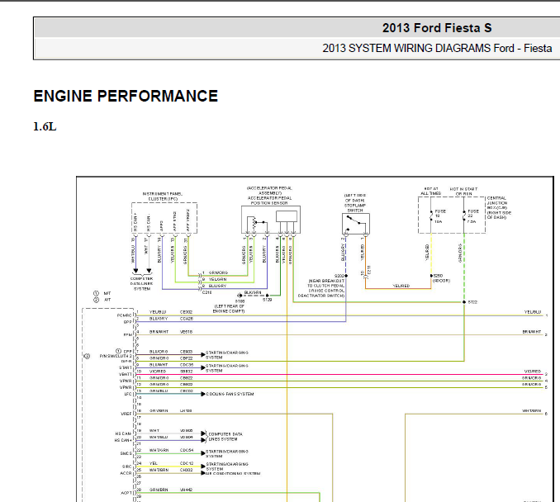Click the "M/T" legend entry
Image resolution: width=560 pixels, height=502 pixels.
tap(107, 293)
